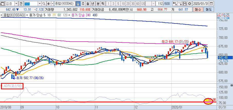Click the 660.98 open price
The height and width of the screenshot is (110, 233).
141,10
